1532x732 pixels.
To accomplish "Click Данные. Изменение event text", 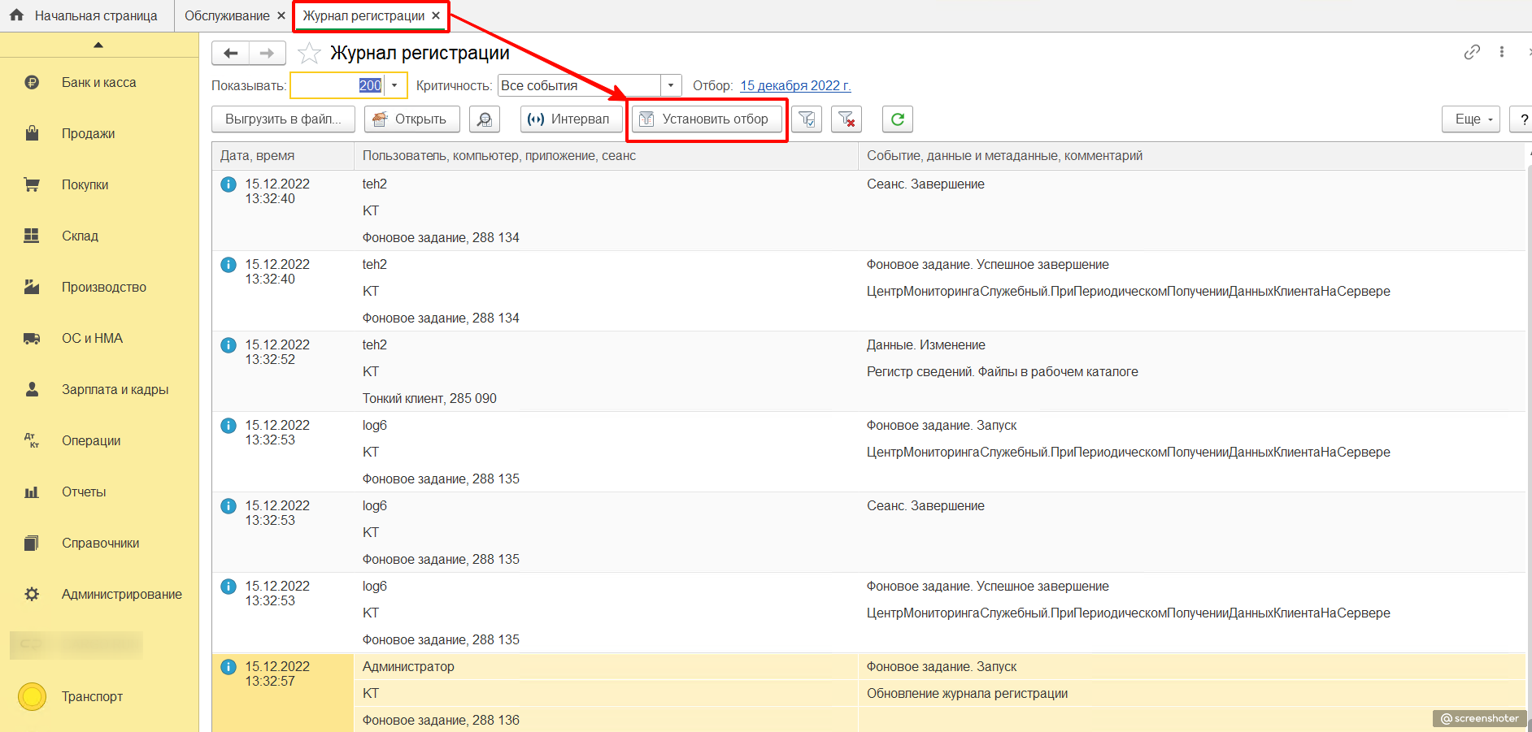I will 926,345.
